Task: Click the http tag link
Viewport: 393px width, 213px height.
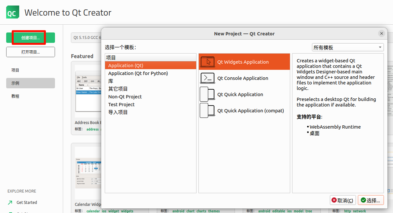Action: 348,211
